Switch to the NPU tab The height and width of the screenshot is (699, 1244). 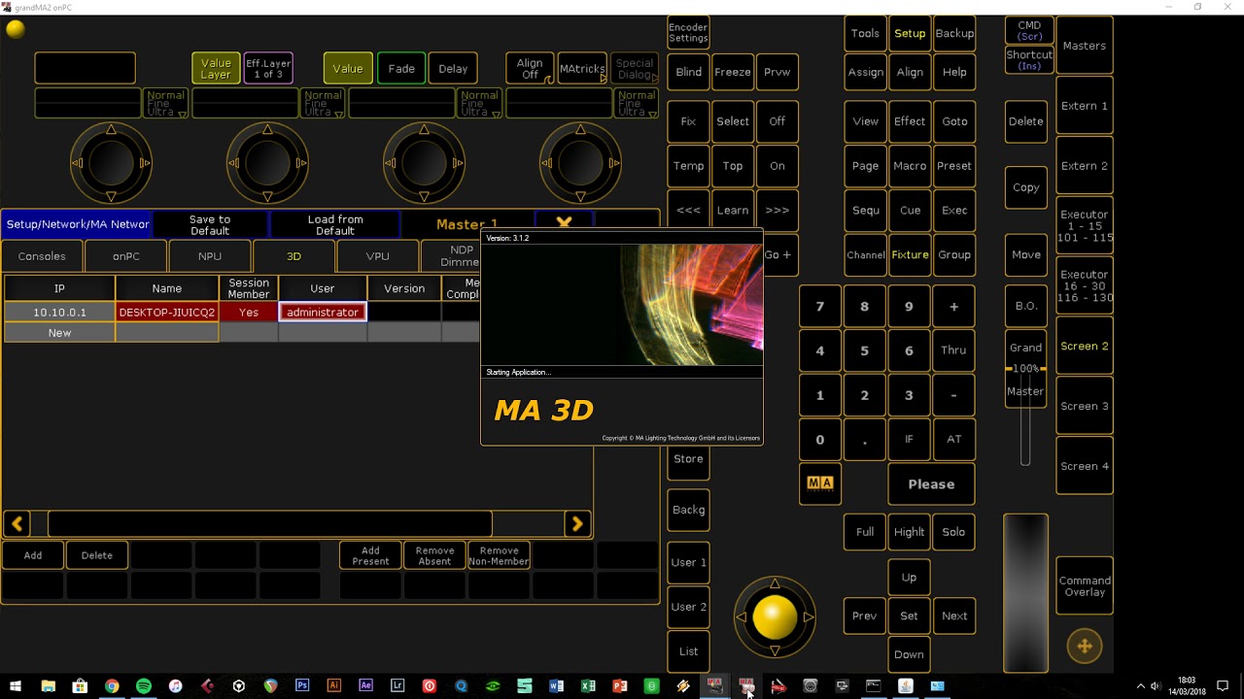click(210, 256)
